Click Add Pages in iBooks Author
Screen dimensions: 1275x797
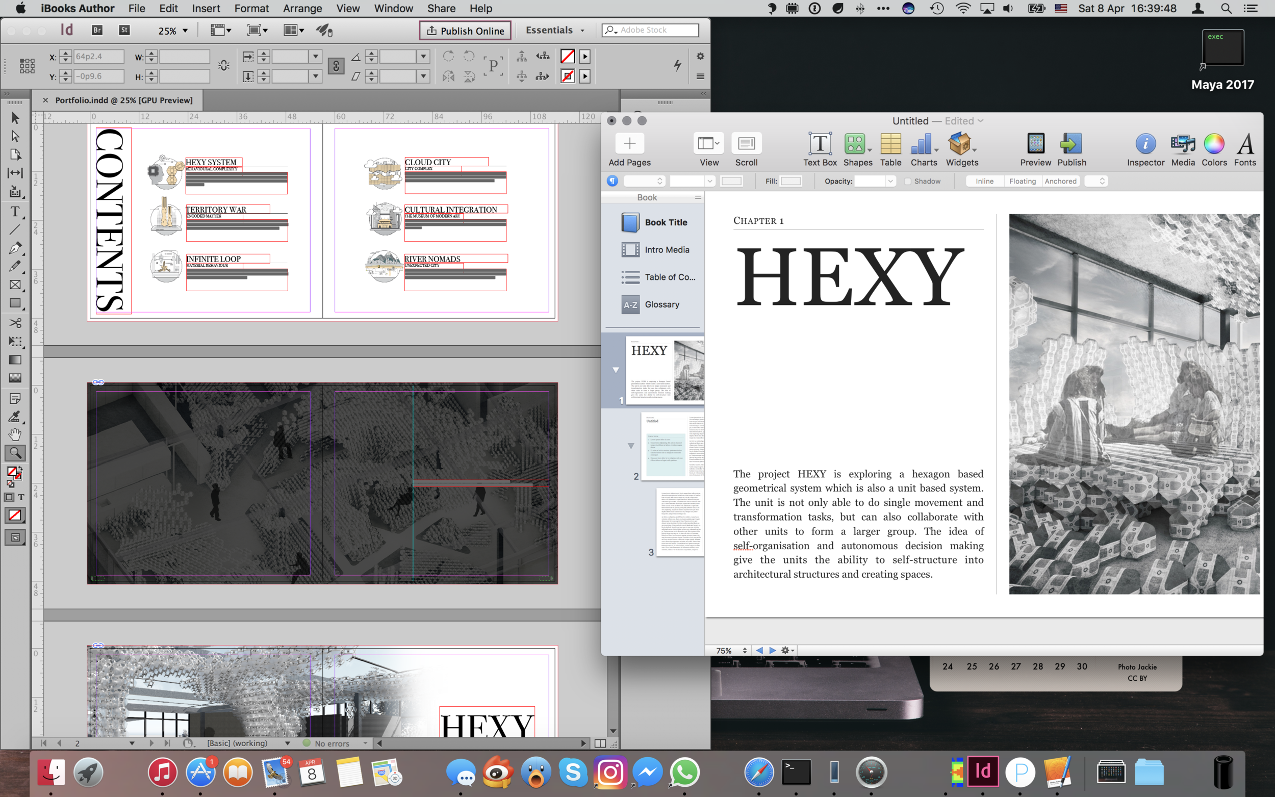(629, 150)
